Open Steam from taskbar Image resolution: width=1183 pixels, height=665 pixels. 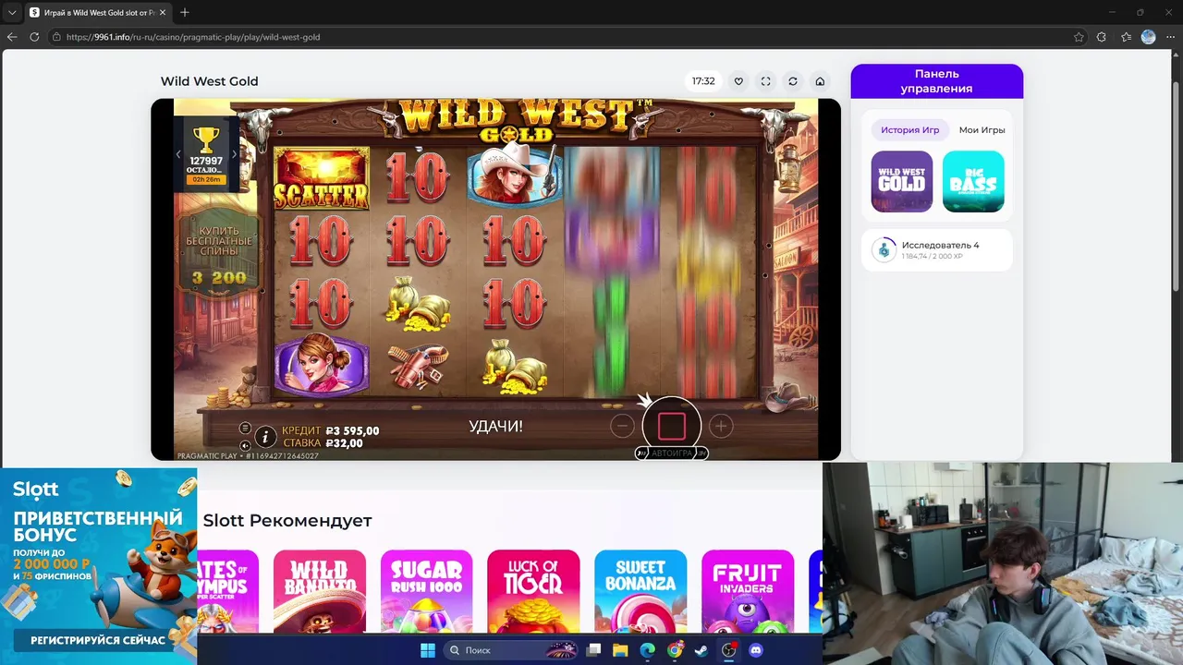(701, 650)
